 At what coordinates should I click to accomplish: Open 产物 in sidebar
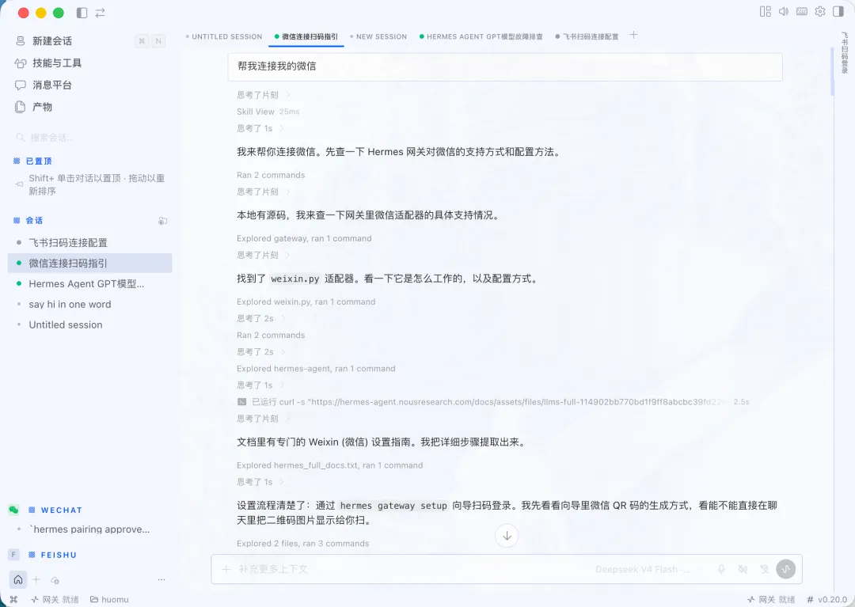pyautogui.click(x=42, y=107)
